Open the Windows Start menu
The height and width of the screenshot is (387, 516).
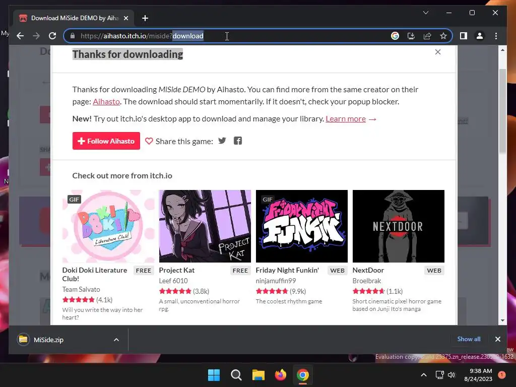click(x=214, y=375)
